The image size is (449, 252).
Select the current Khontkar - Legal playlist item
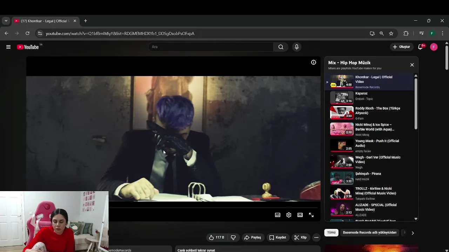pyautogui.click(x=369, y=82)
